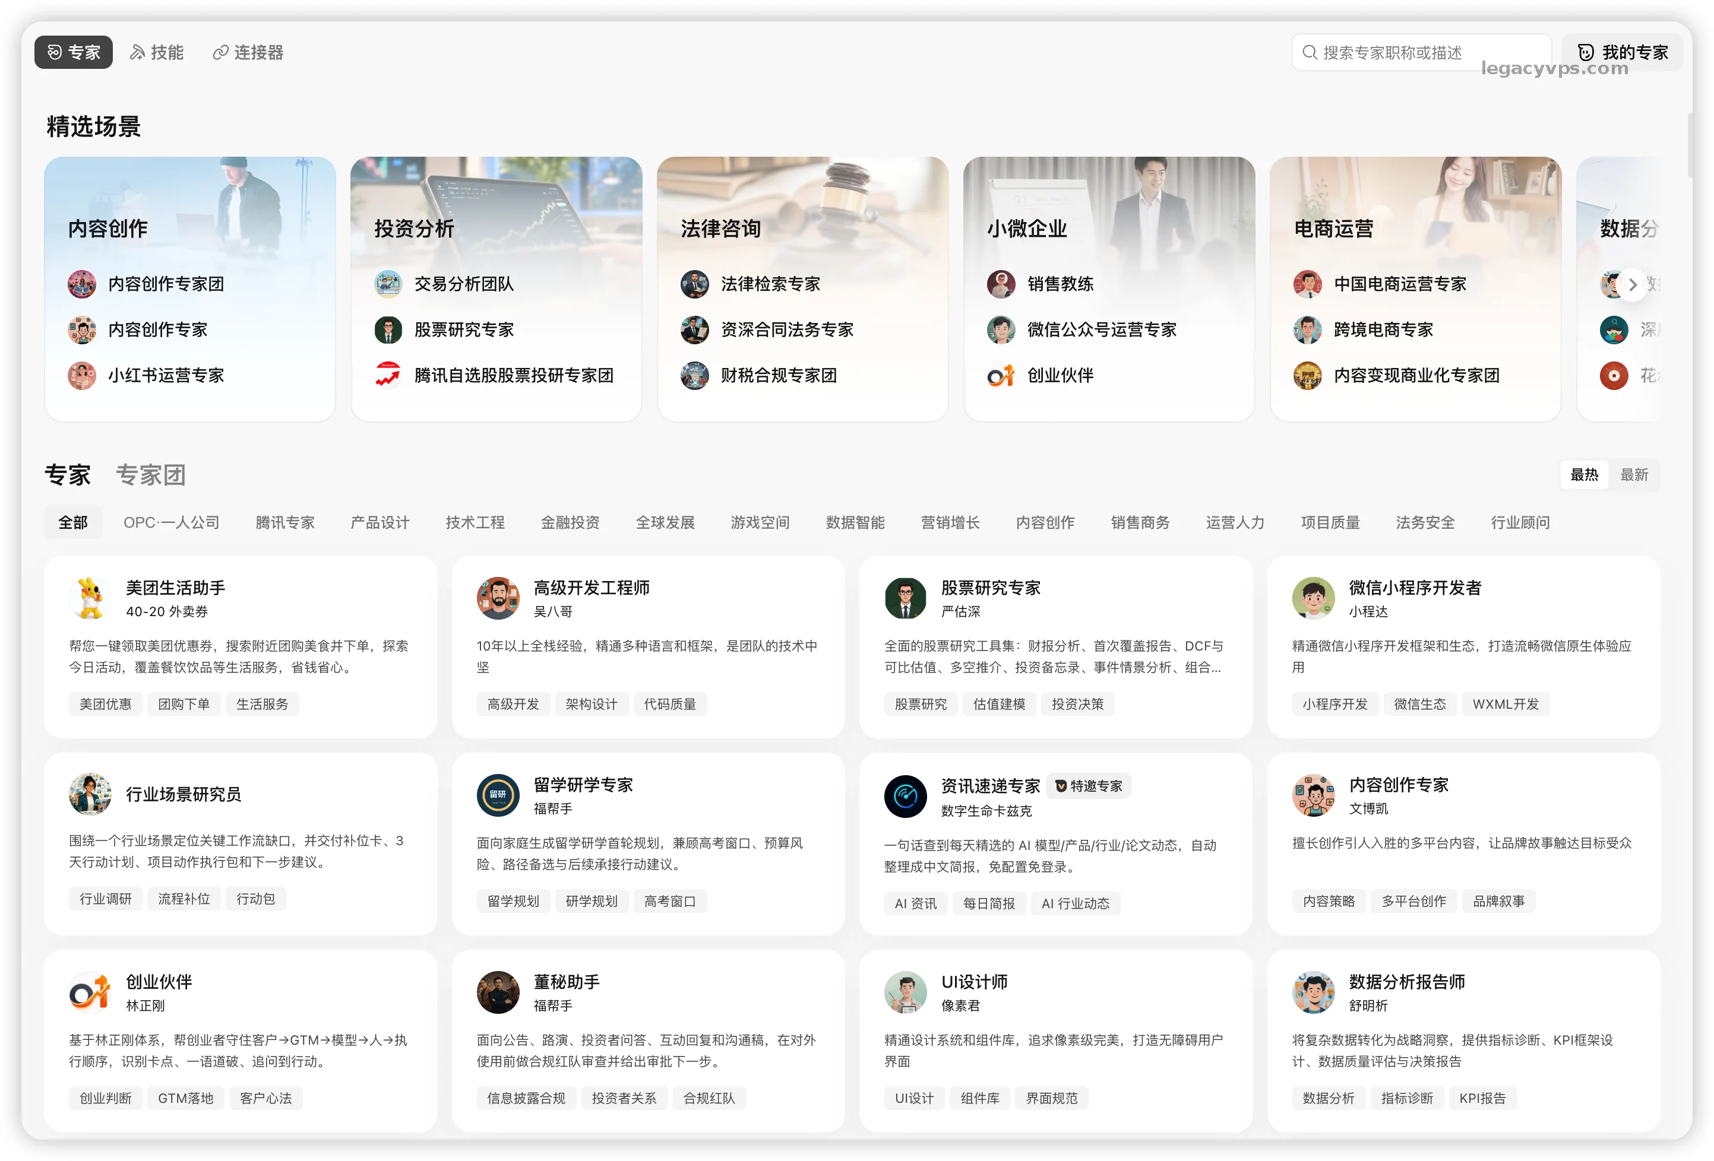The width and height of the screenshot is (1714, 1161).
Task: Filter by OPC·一人公司 category
Action: coord(171,523)
